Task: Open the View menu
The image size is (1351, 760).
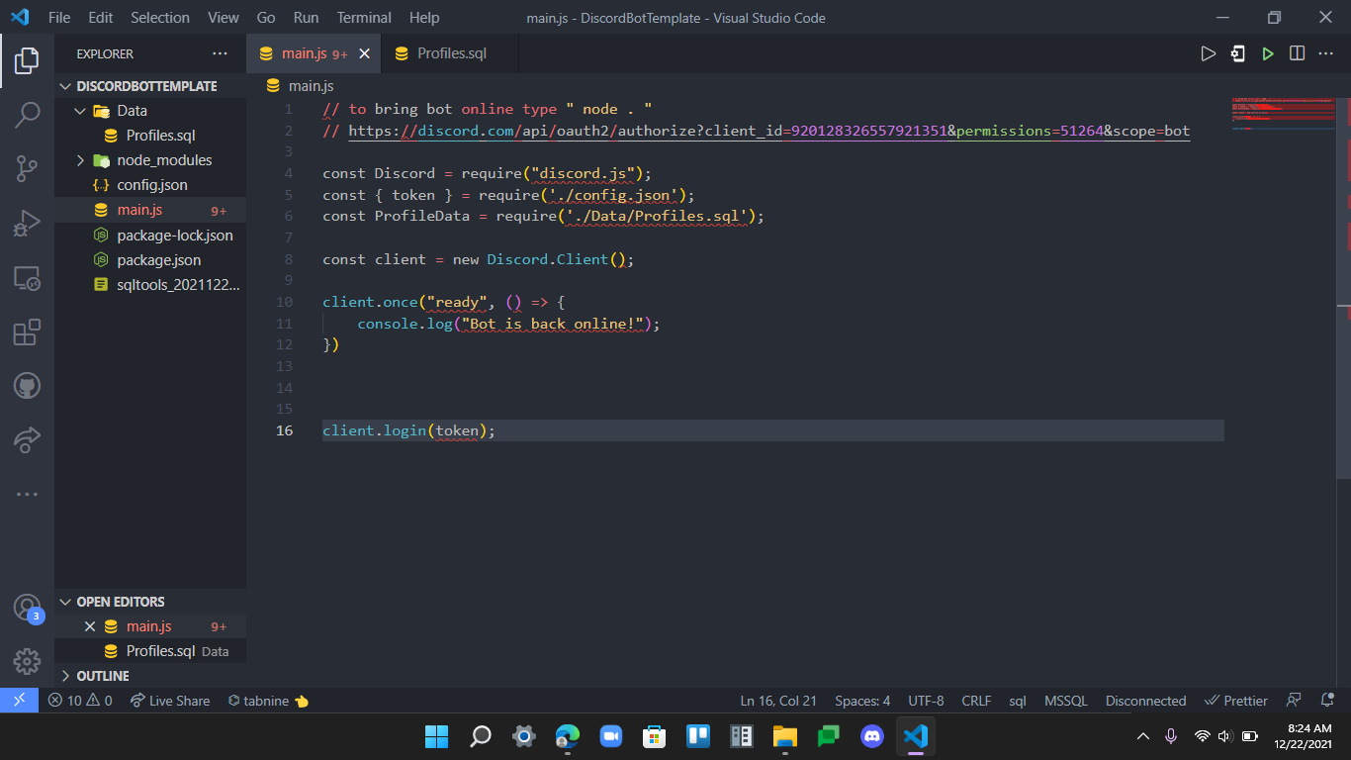Action: (224, 18)
